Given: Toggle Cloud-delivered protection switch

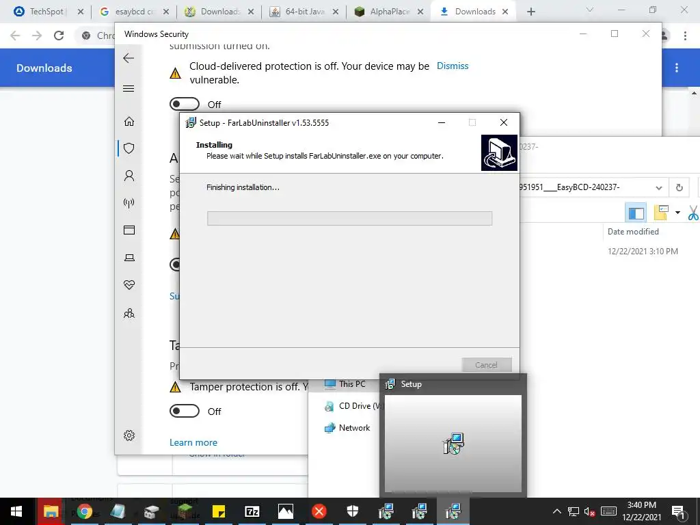Looking at the screenshot, I should pyautogui.click(x=185, y=104).
